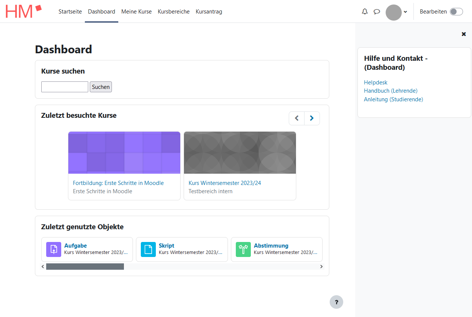Open the green Abstimmung choice icon

tap(243, 249)
